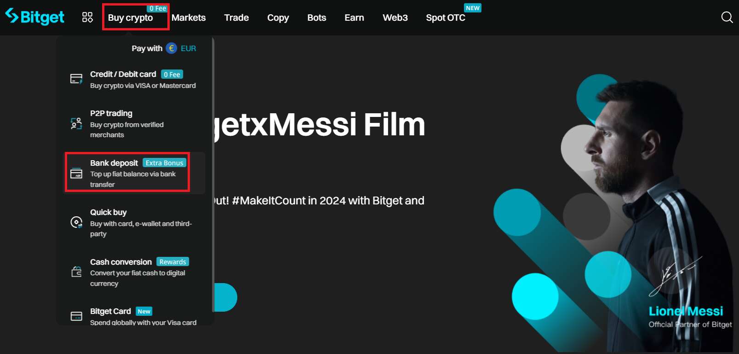
Task: Select P2P trading option
Action: (x=134, y=123)
